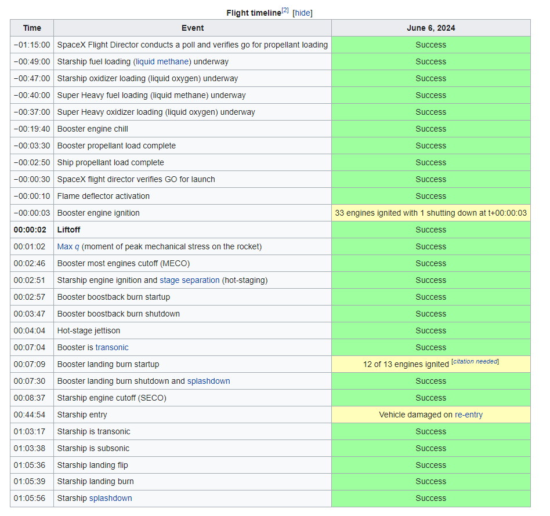The height and width of the screenshot is (516, 550).
Task: Click the June 6, 2024 column header
Action: coord(430,28)
